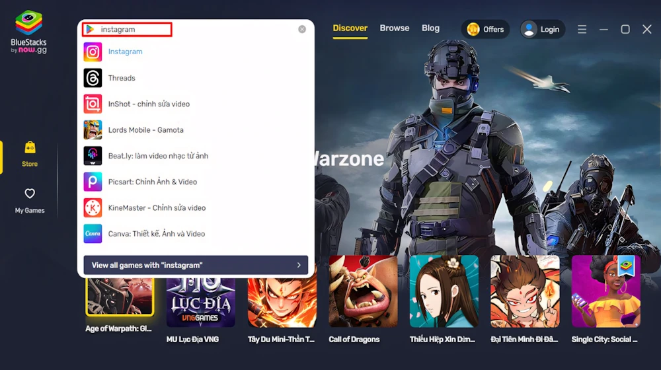Screen dimensions: 661x370
Task: Click "Canva: Thiết kế, Ảnh và Video" result
Action: pos(157,234)
